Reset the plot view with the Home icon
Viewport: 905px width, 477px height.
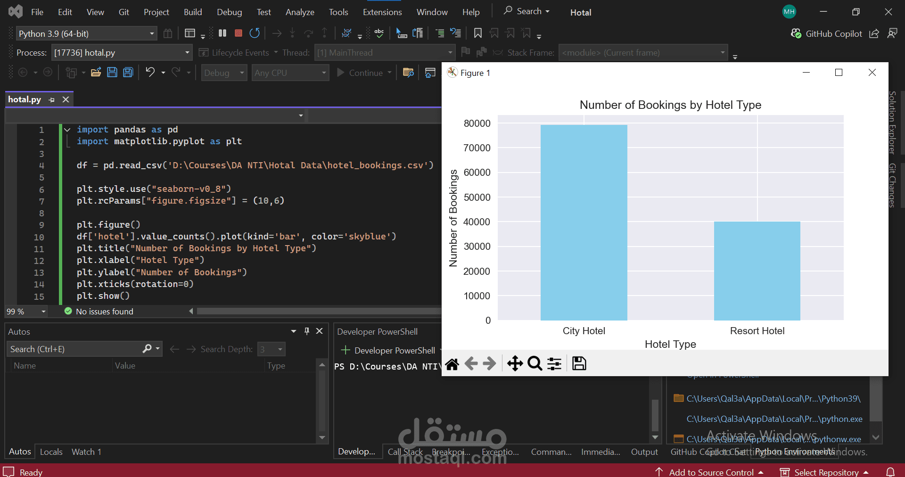[x=452, y=363]
